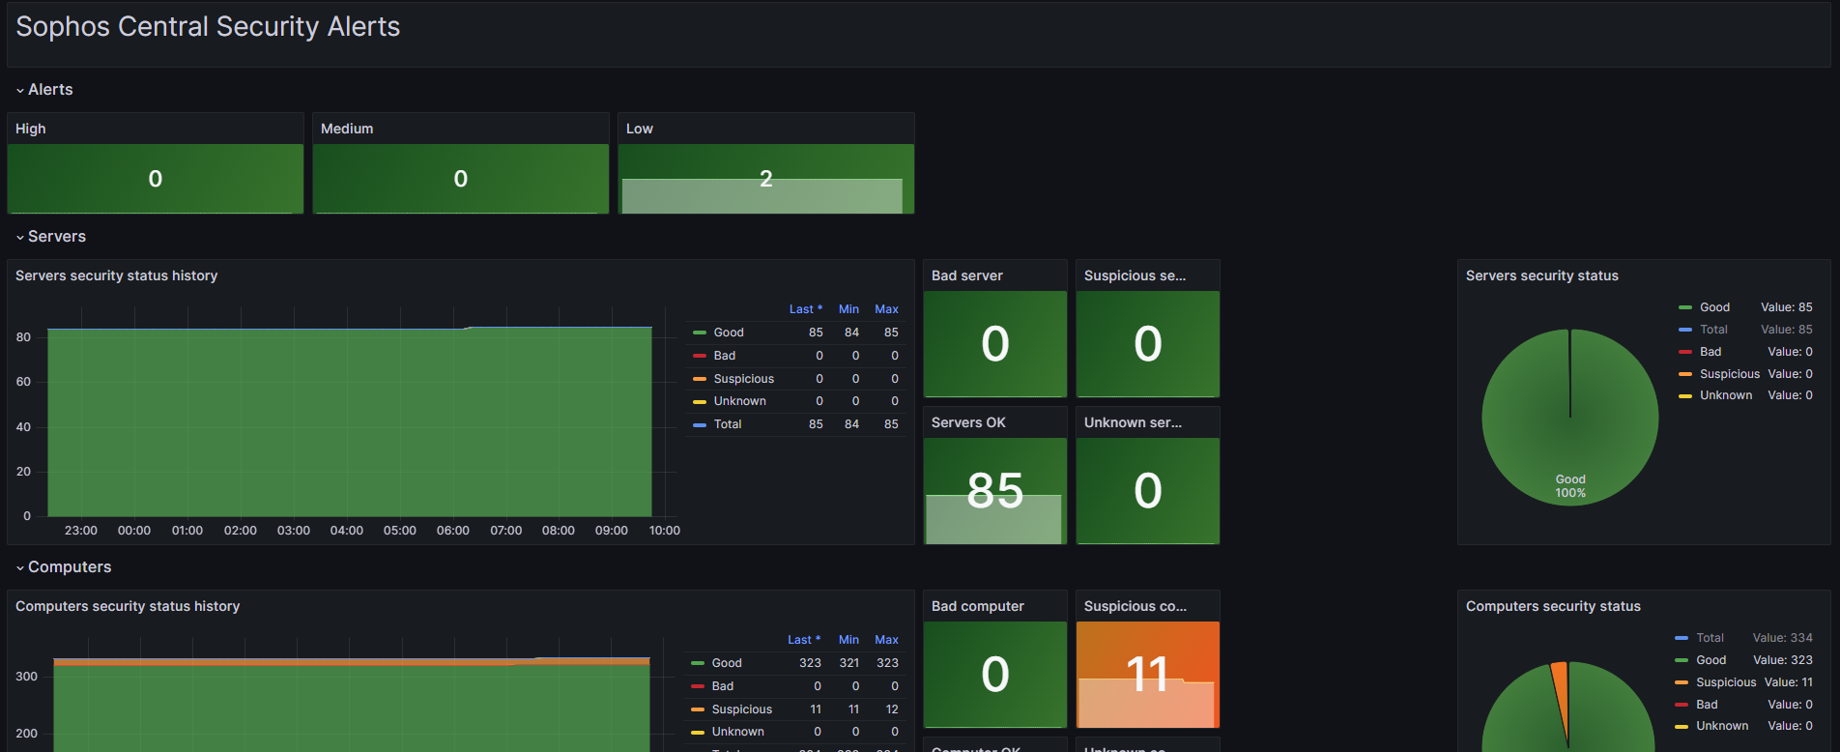Click the Good 100% slice of servers pie

1570,418
